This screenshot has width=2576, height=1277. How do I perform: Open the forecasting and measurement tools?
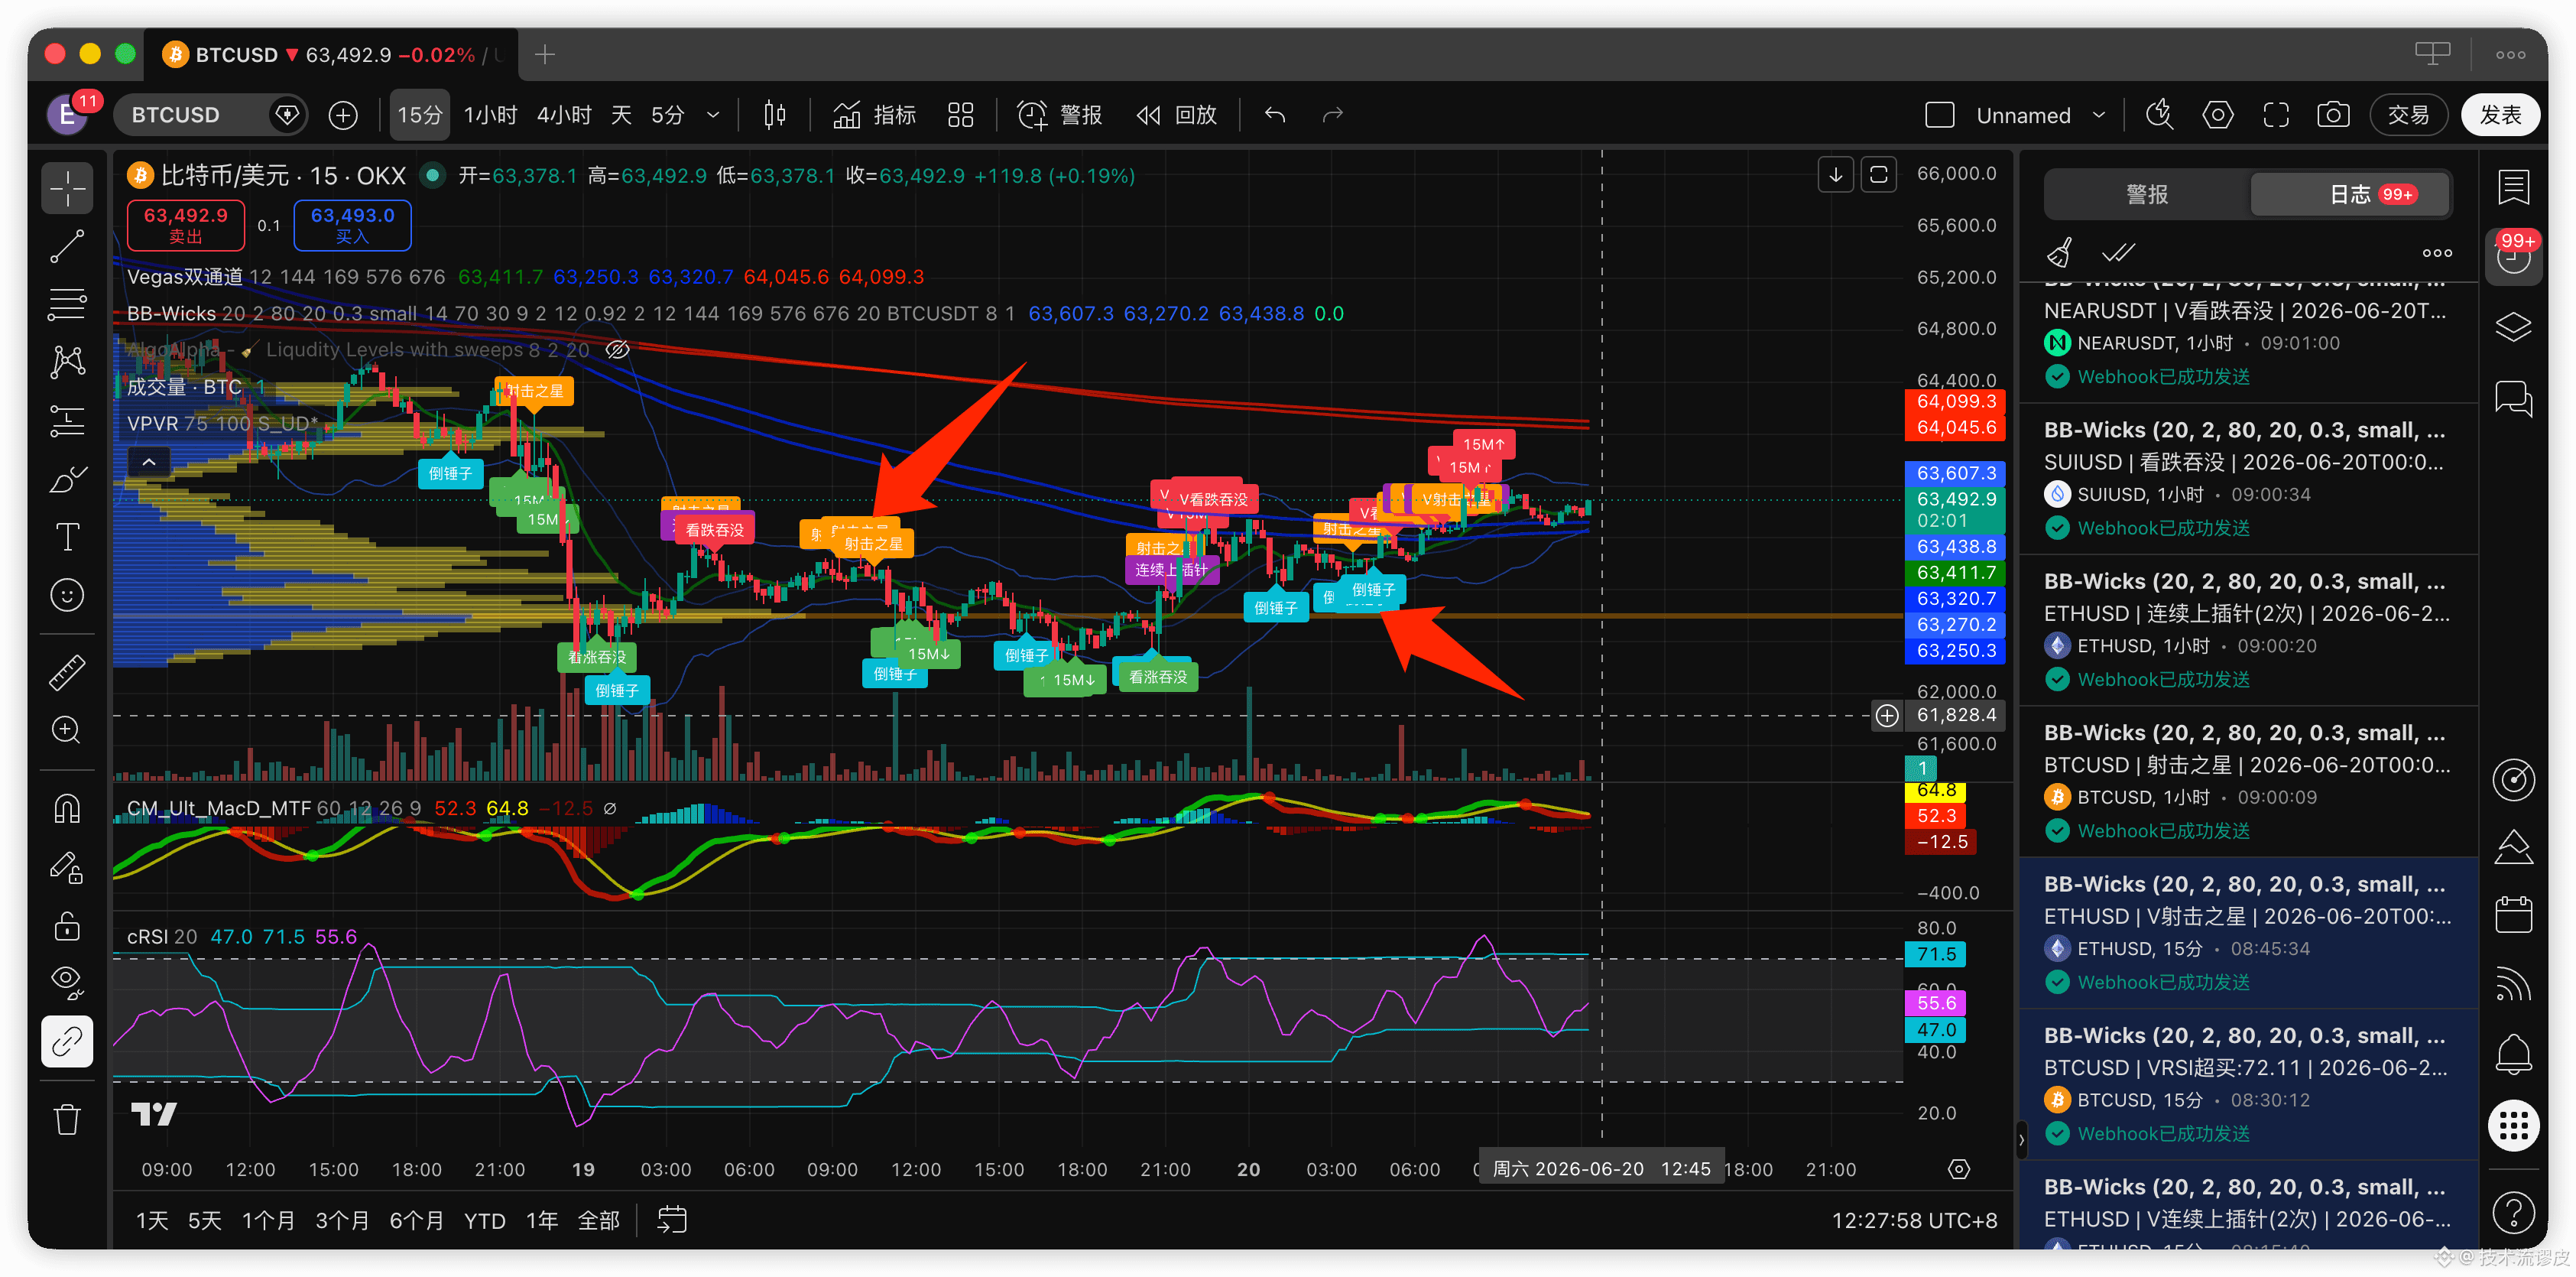coord(67,421)
